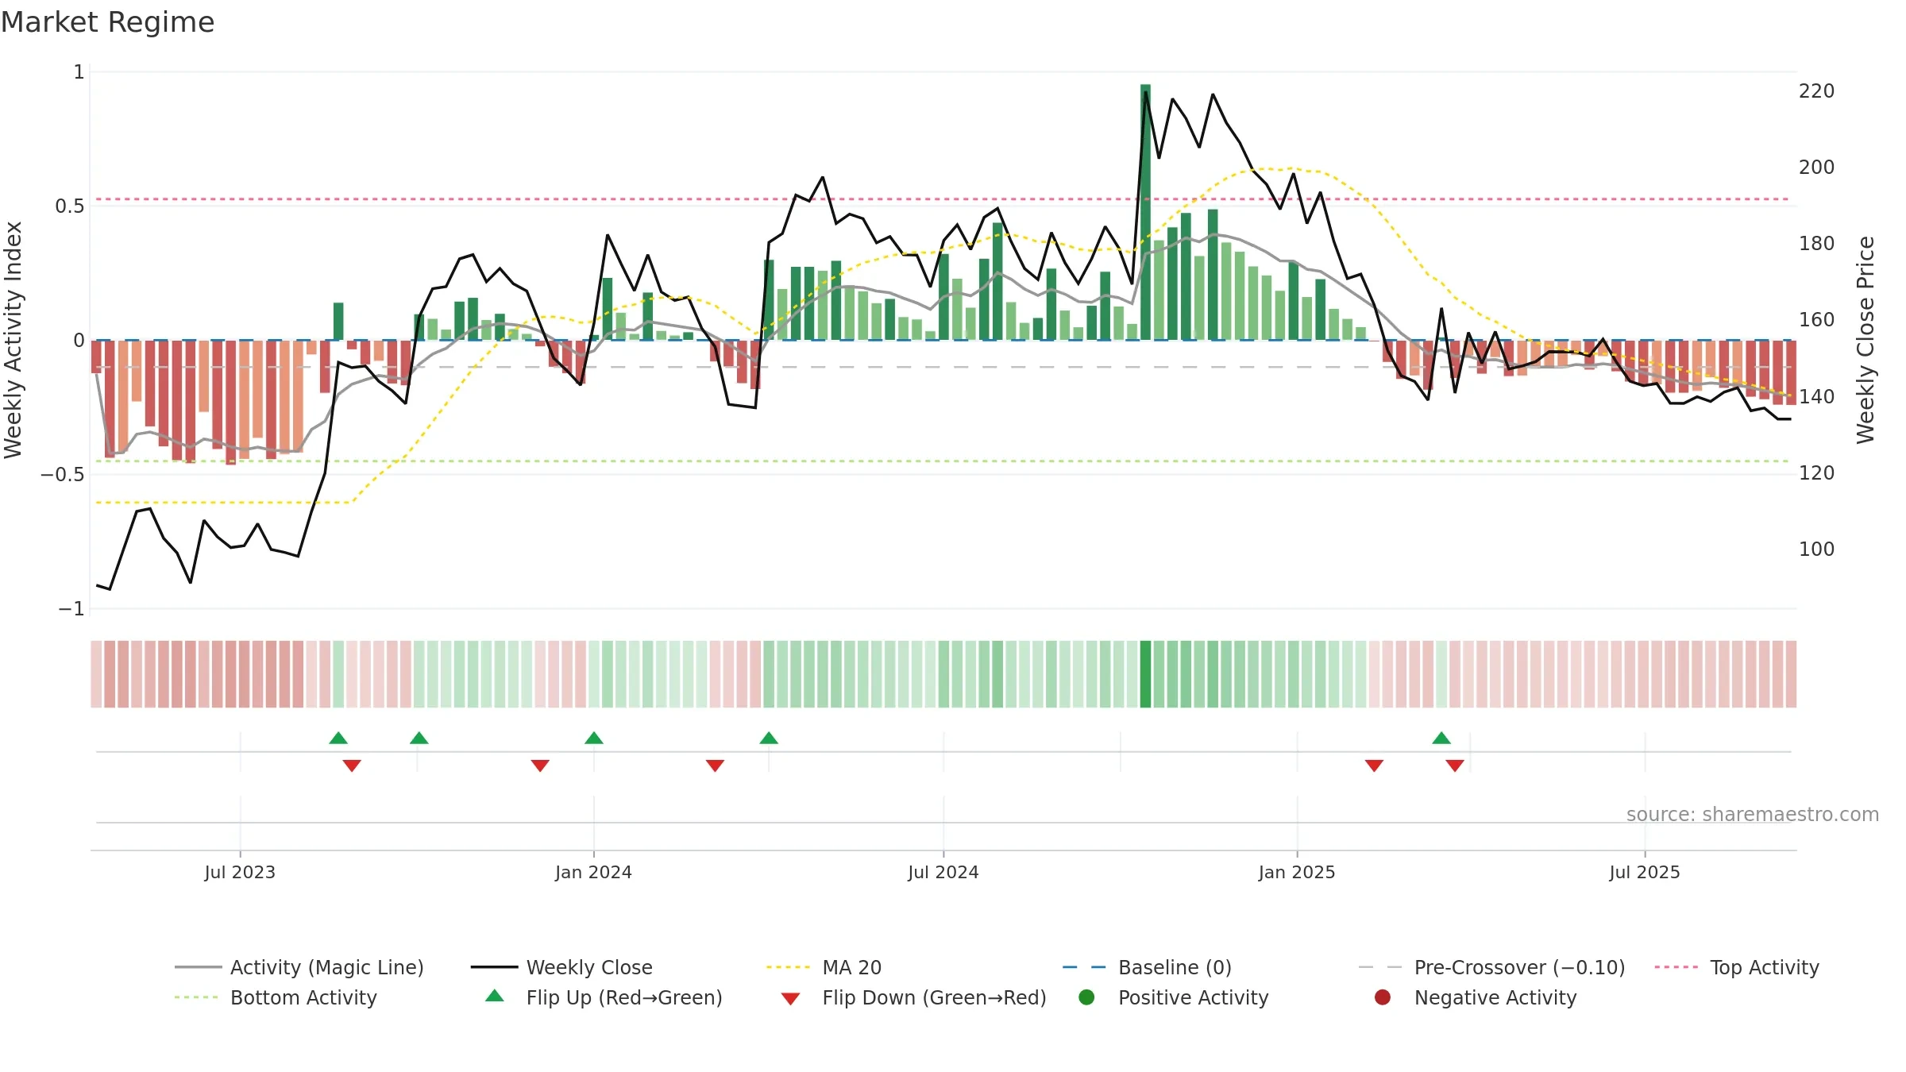Toggle Flip Down (Green→Red) legend entry

913,997
